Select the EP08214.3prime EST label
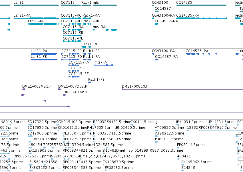 pyautogui.click(x=191, y=145)
